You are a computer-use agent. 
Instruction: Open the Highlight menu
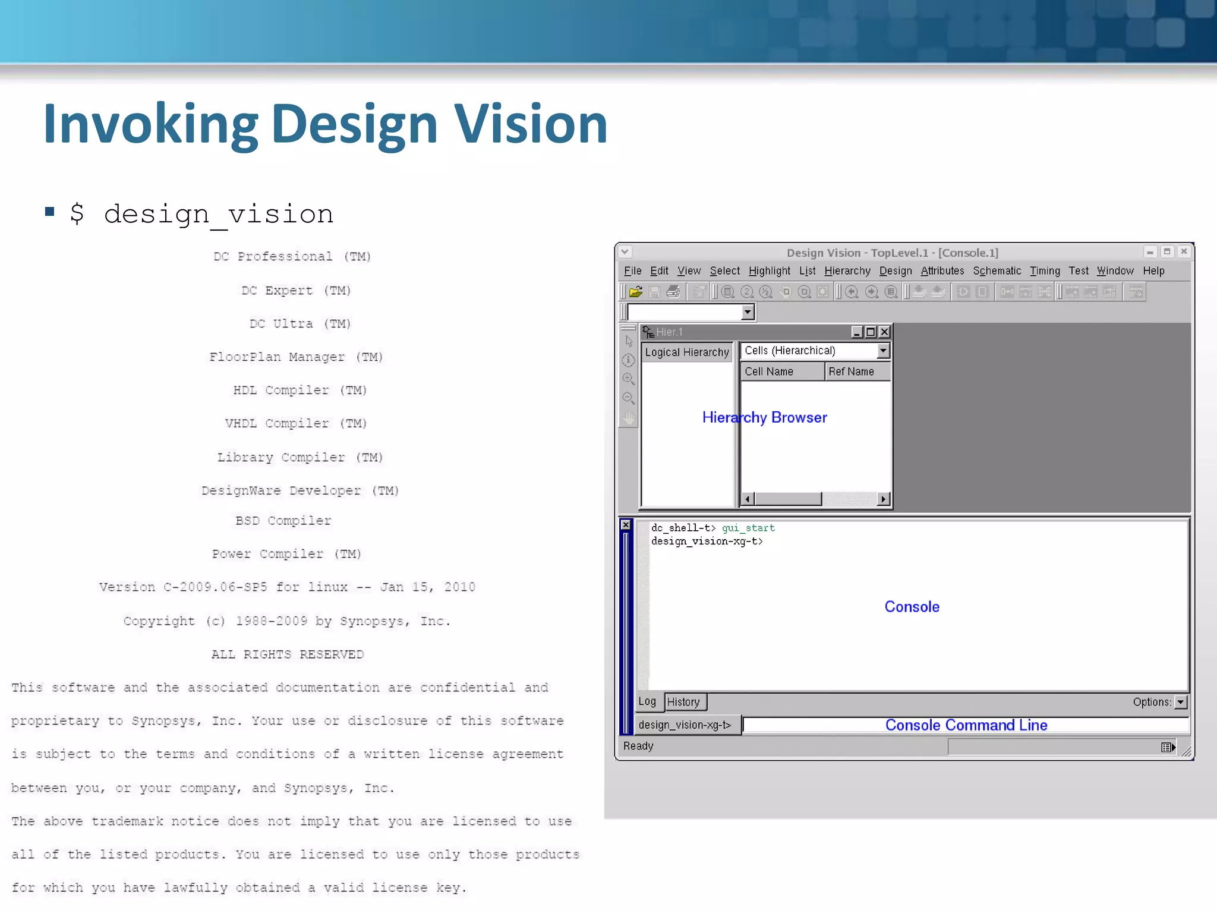click(x=770, y=271)
